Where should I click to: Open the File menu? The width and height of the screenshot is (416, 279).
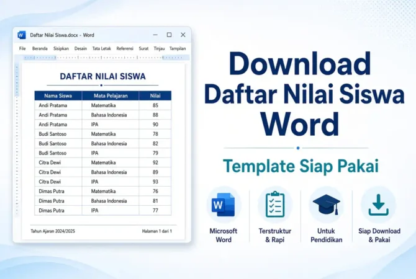click(x=22, y=48)
